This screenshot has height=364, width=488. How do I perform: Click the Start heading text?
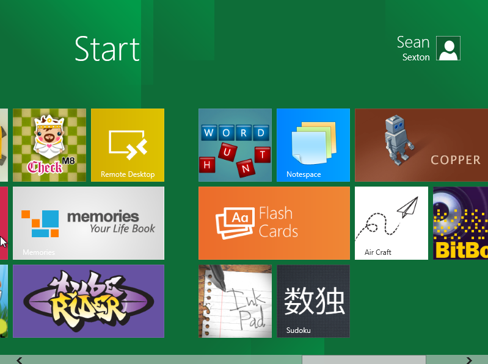[x=107, y=49]
